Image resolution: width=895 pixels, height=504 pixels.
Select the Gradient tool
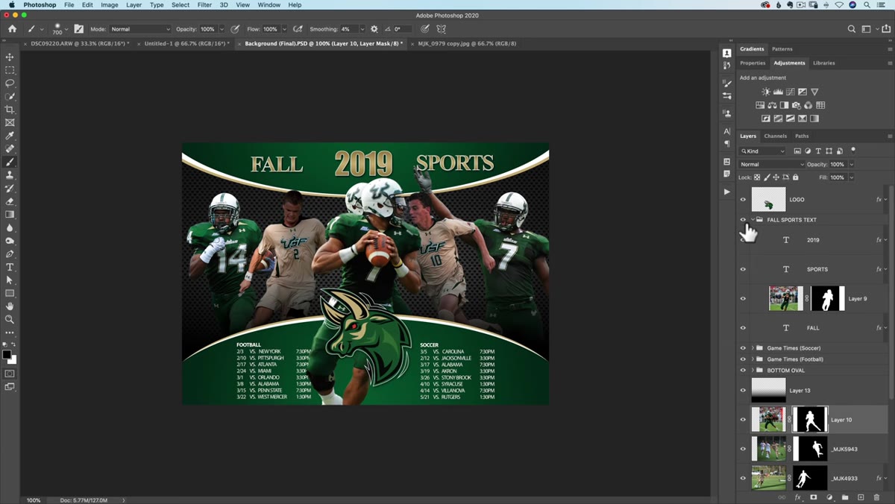pos(10,215)
